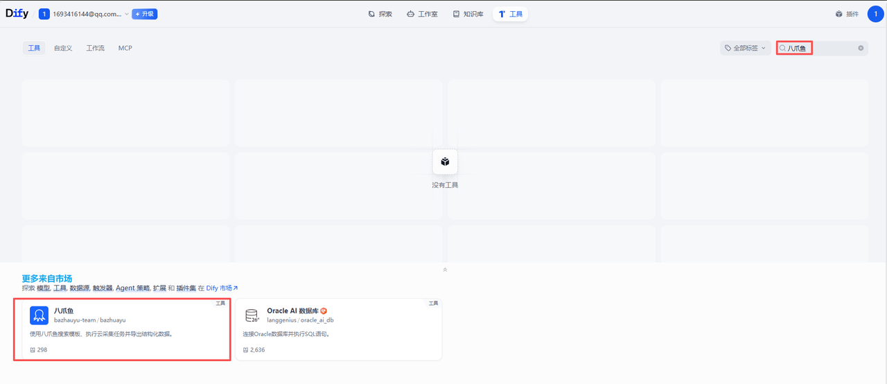Click the Oracle plugin description about SQL
This screenshot has width=887, height=384.
286,334
